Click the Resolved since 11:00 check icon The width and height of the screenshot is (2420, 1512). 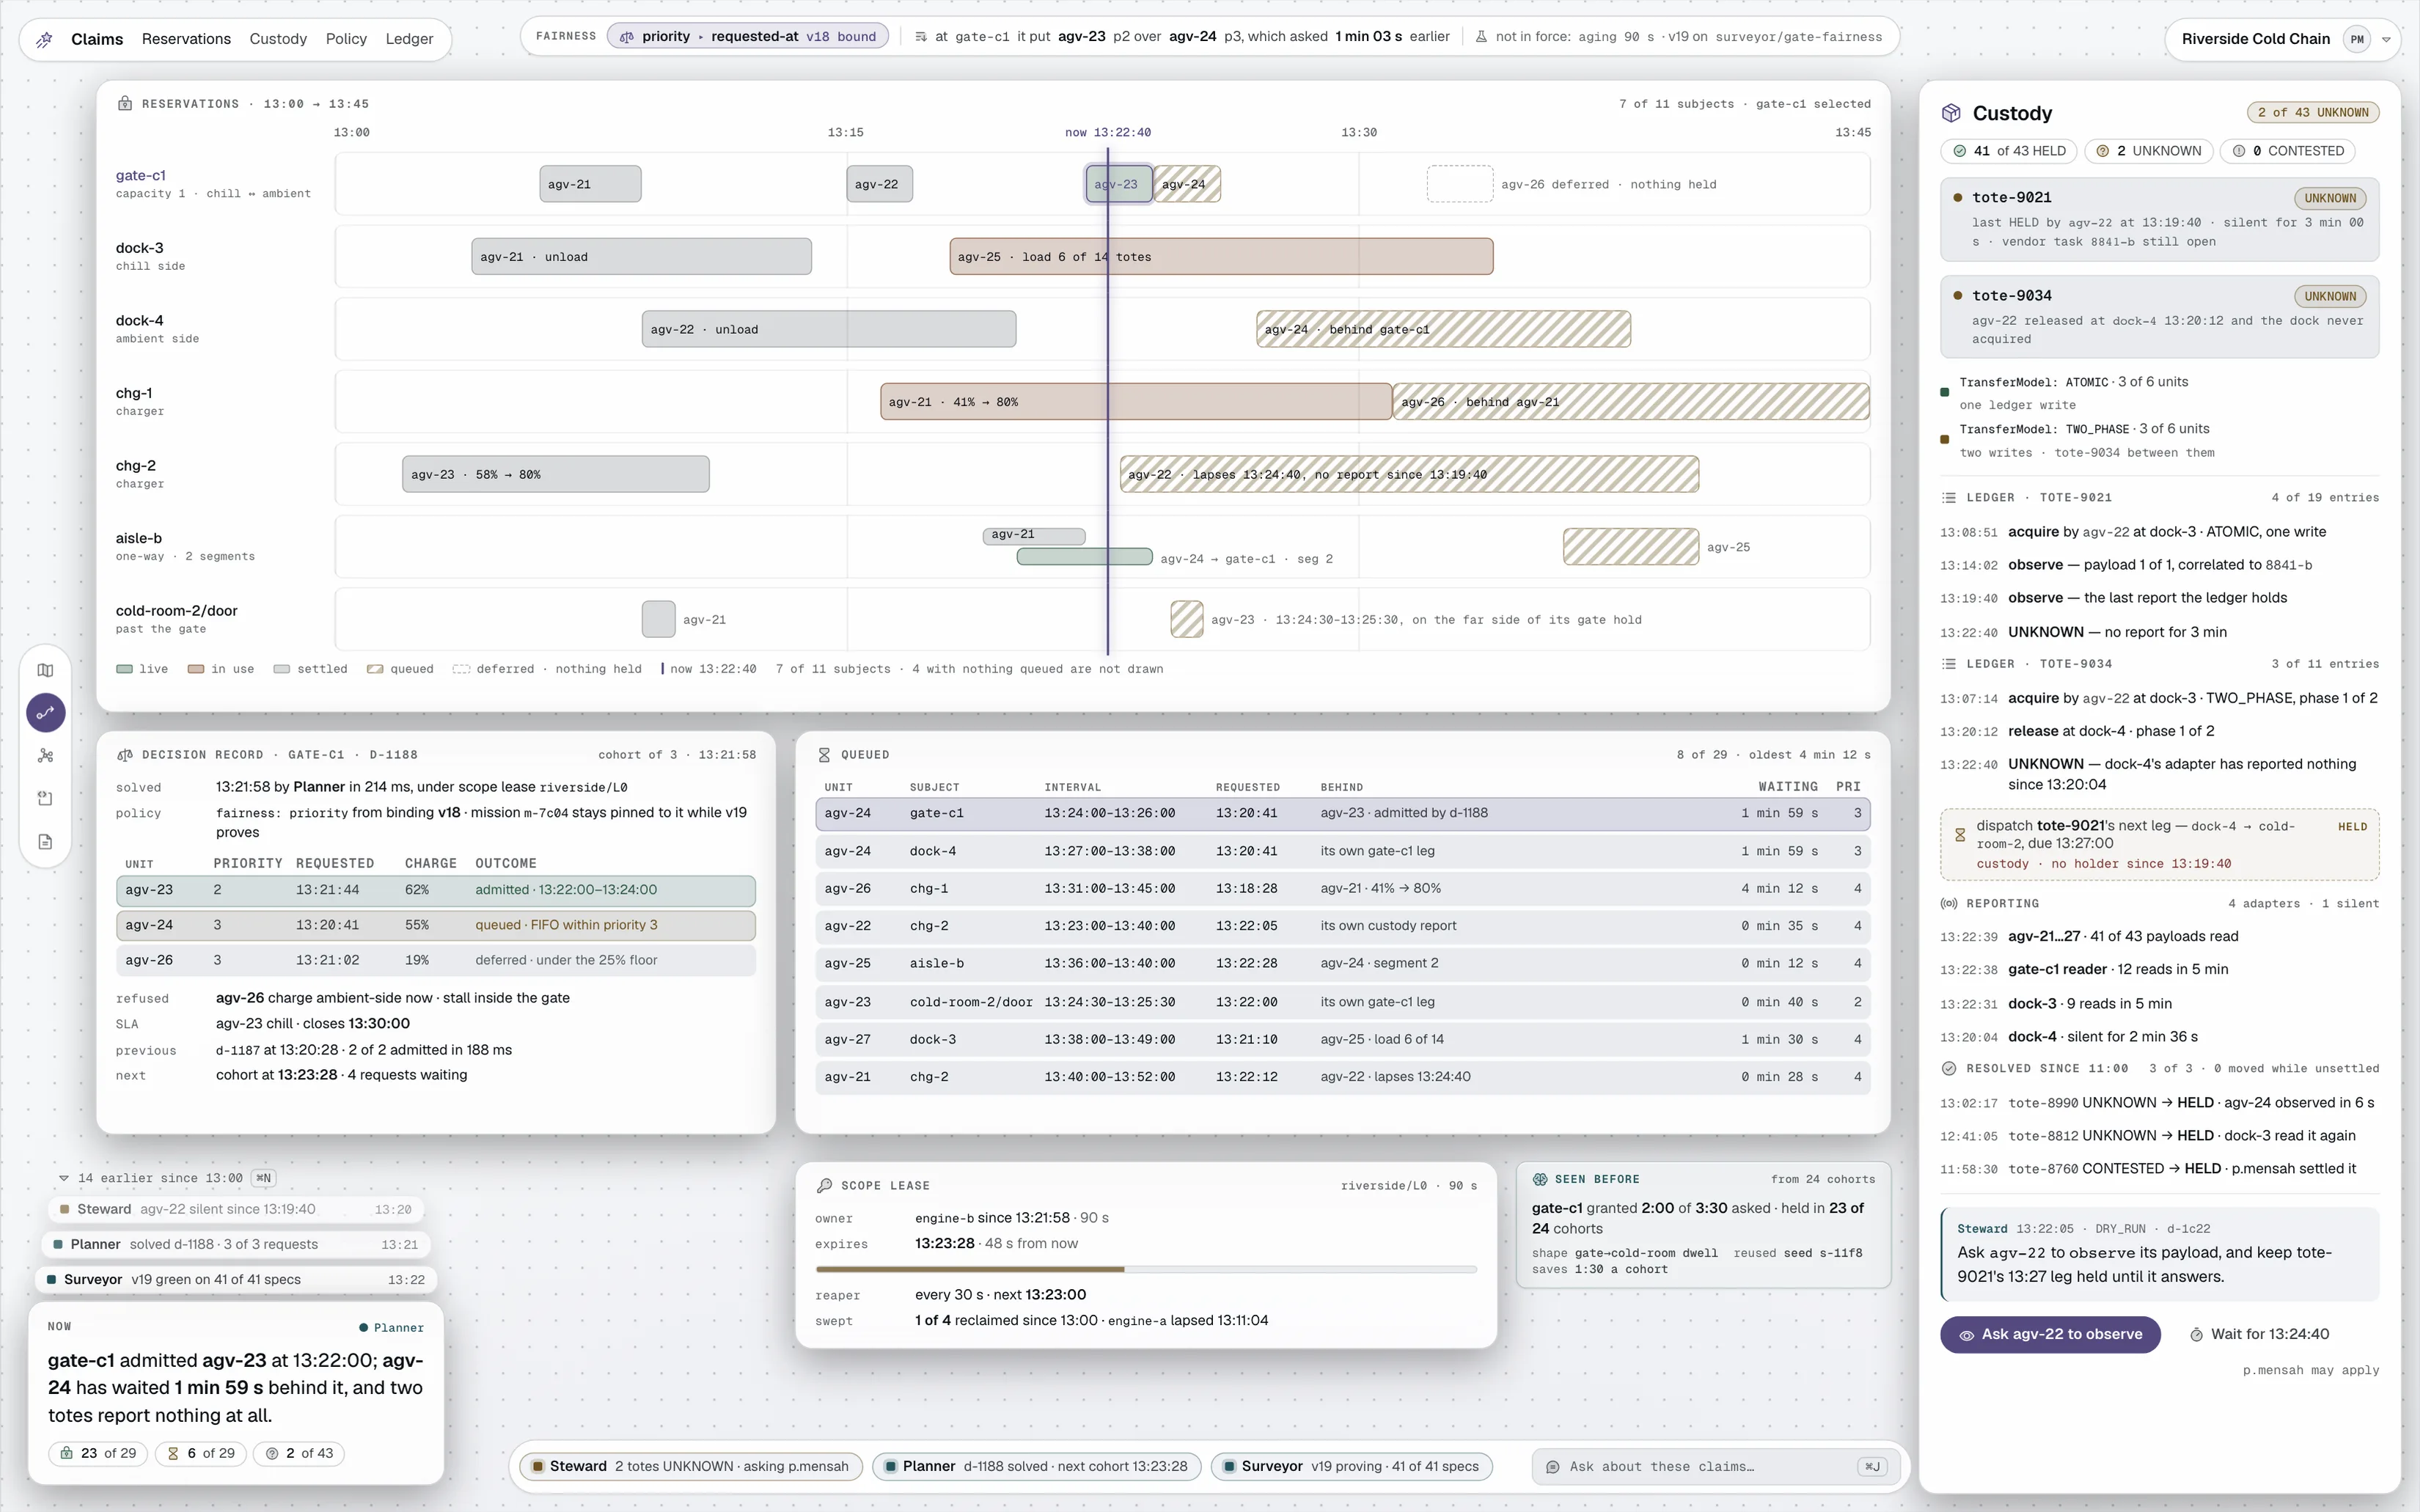point(1949,1068)
